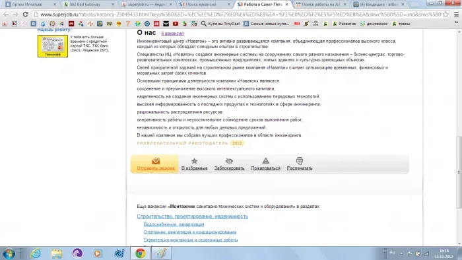Open the 'трены' bookmark
The width and height of the screenshot is (462, 260).
[x=401, y=24]
